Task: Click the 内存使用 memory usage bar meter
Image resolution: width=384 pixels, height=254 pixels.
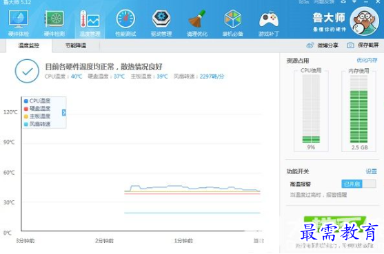Action: [x=358, y=109]
